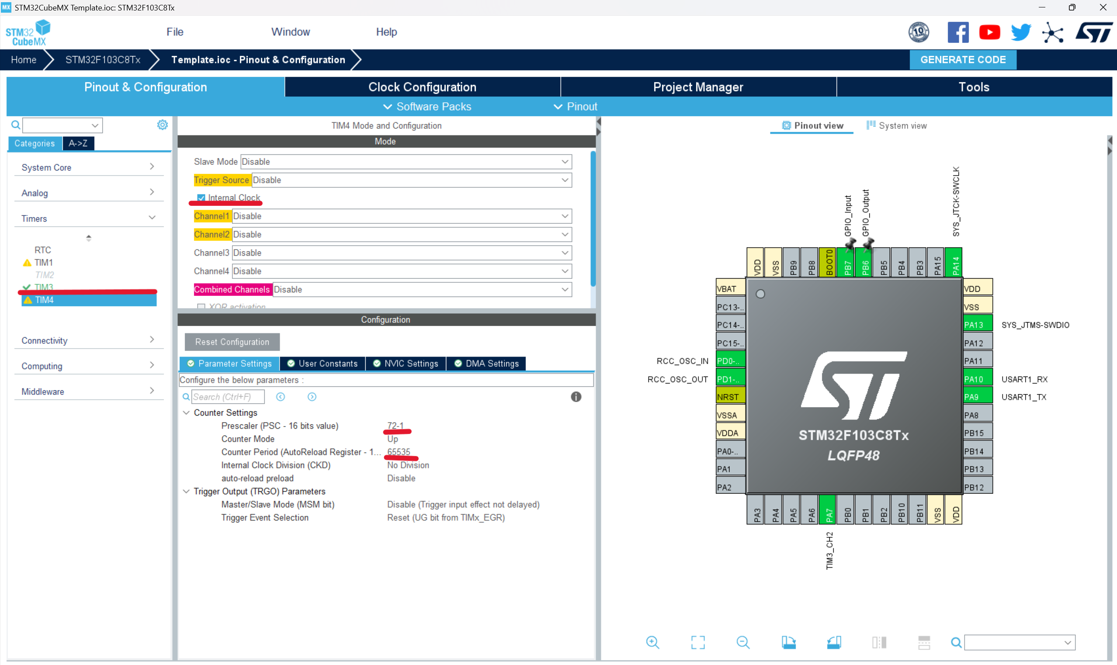Toggle the XOR activation checkbox
1117x665 pixels.
[201, 307]
